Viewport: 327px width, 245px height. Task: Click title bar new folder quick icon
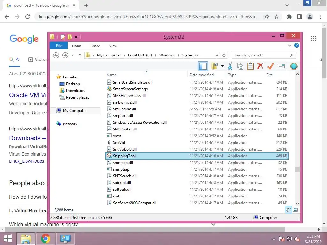point(70,37)
